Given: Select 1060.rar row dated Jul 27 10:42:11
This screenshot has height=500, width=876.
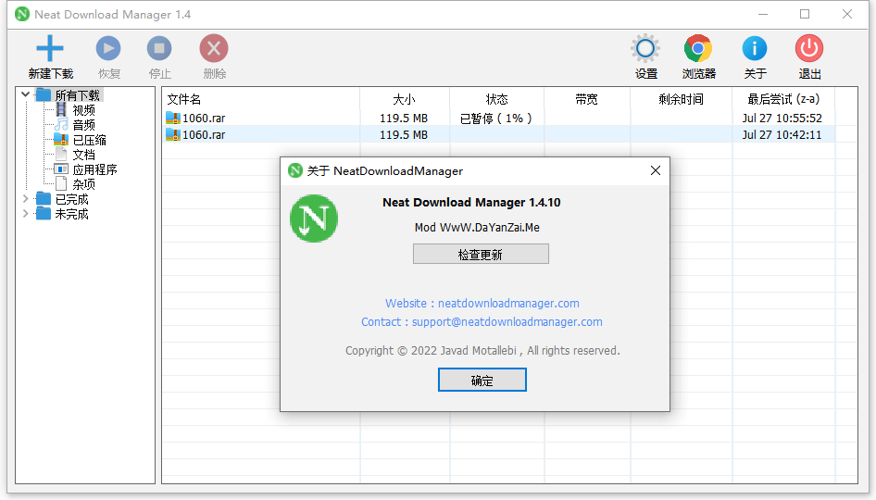Looking at the screenshot, I should click(498, 134).
